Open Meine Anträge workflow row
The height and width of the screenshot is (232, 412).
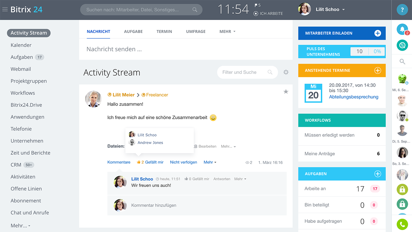click(x=342, y=154)
